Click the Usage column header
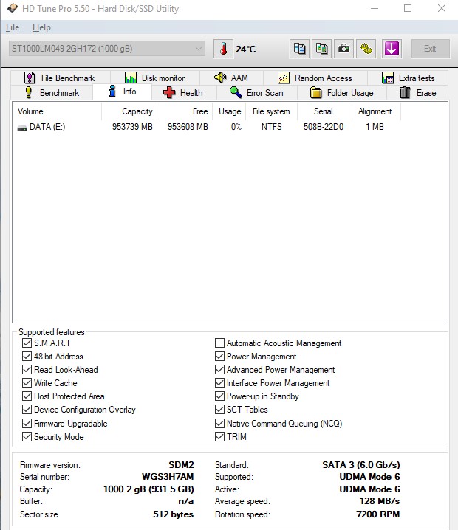 pos(230,111)
